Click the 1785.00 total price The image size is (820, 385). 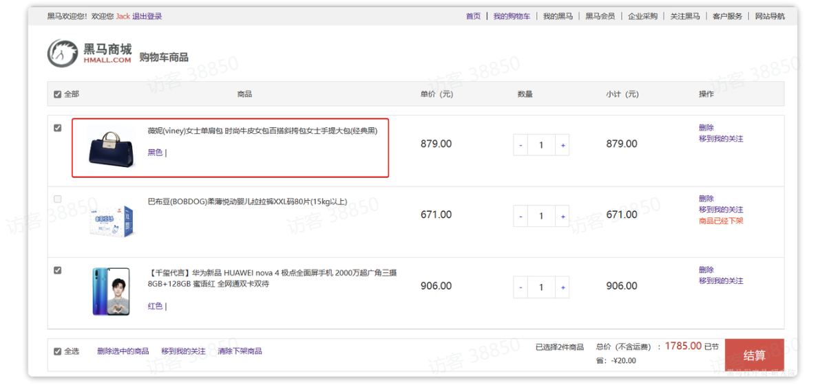(683, 346)
